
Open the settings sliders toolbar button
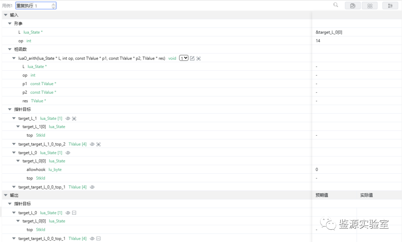(x=390, y=6)
